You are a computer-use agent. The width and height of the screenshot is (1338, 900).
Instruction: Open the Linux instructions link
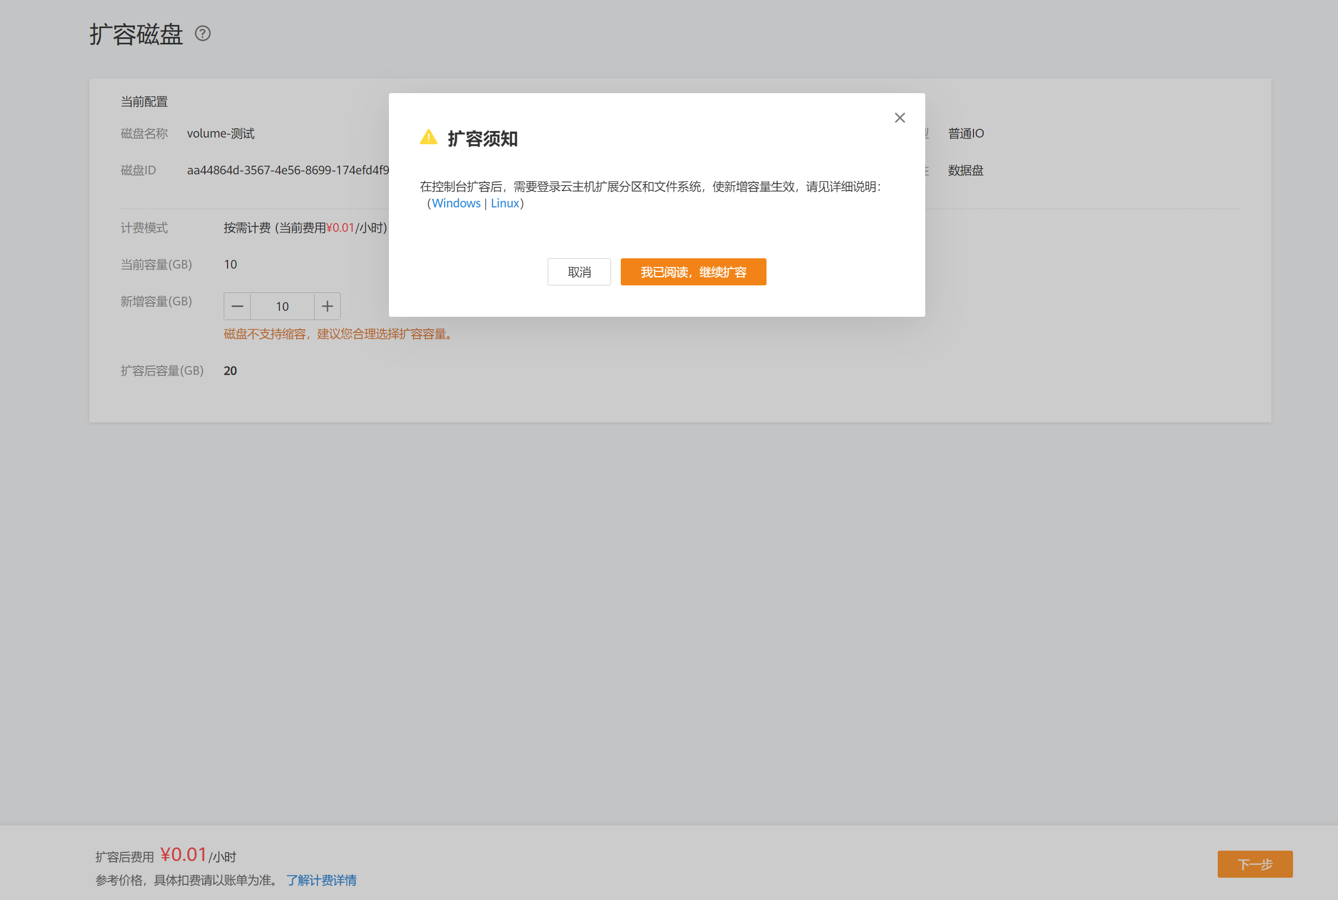504,203
